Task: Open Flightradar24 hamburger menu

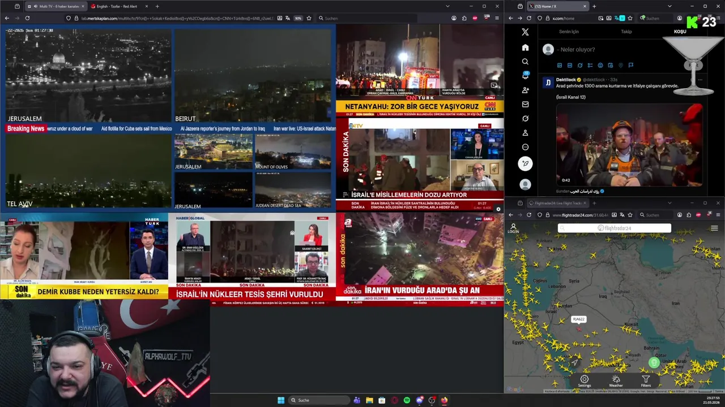Action: pyautogui.click(x=714, y=228)
